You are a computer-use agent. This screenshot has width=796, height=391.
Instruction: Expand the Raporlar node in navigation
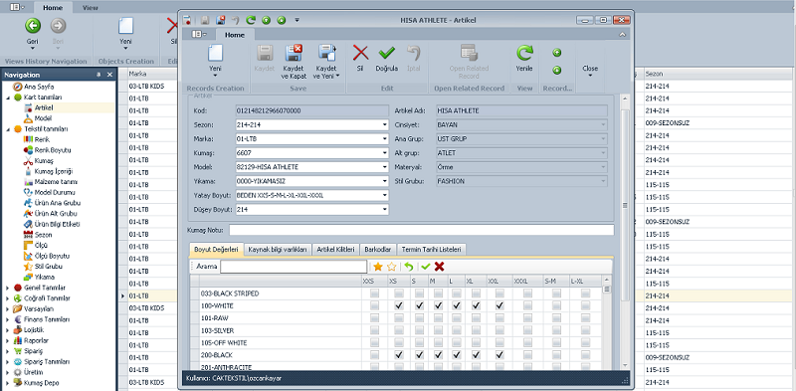point(7,340)
